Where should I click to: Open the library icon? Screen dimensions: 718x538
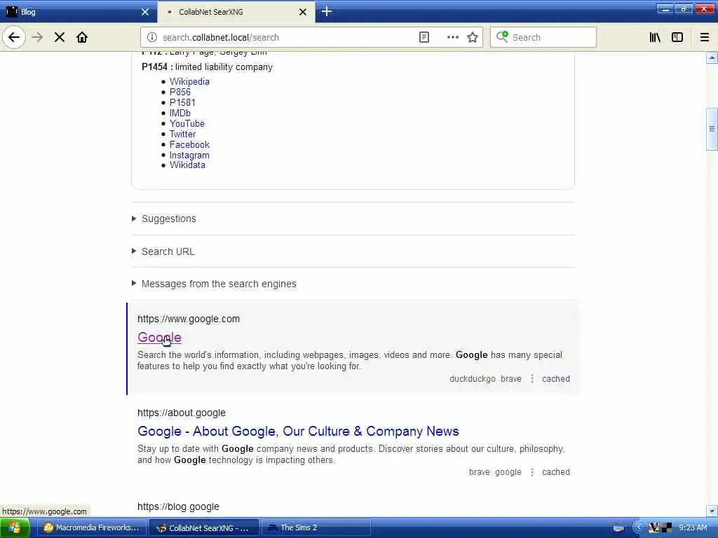(655, 37)
